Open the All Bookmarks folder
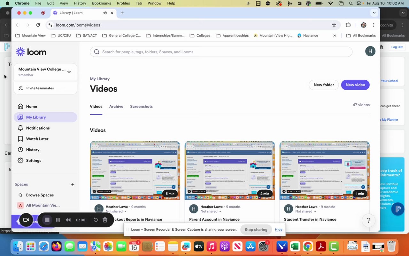Image resolution: width=409 pixels, height=256 pixels. click(361, 36)
